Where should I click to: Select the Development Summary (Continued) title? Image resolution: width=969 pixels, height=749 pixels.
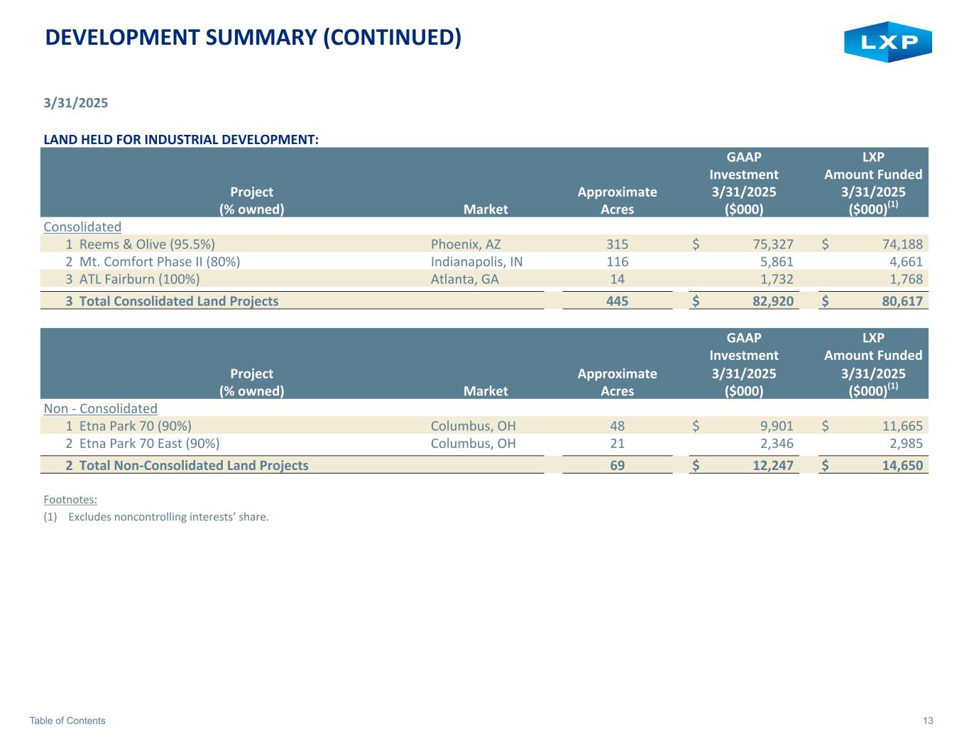click(x=253, y=37)
